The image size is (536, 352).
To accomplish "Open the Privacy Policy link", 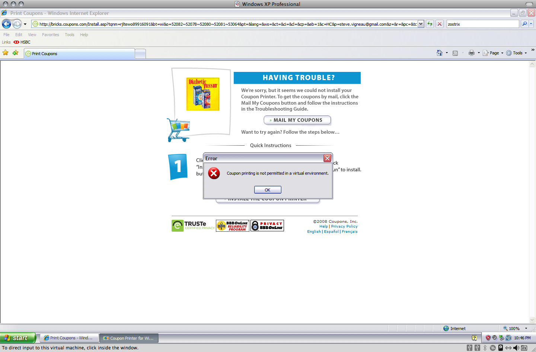I will tap(344, 226).
